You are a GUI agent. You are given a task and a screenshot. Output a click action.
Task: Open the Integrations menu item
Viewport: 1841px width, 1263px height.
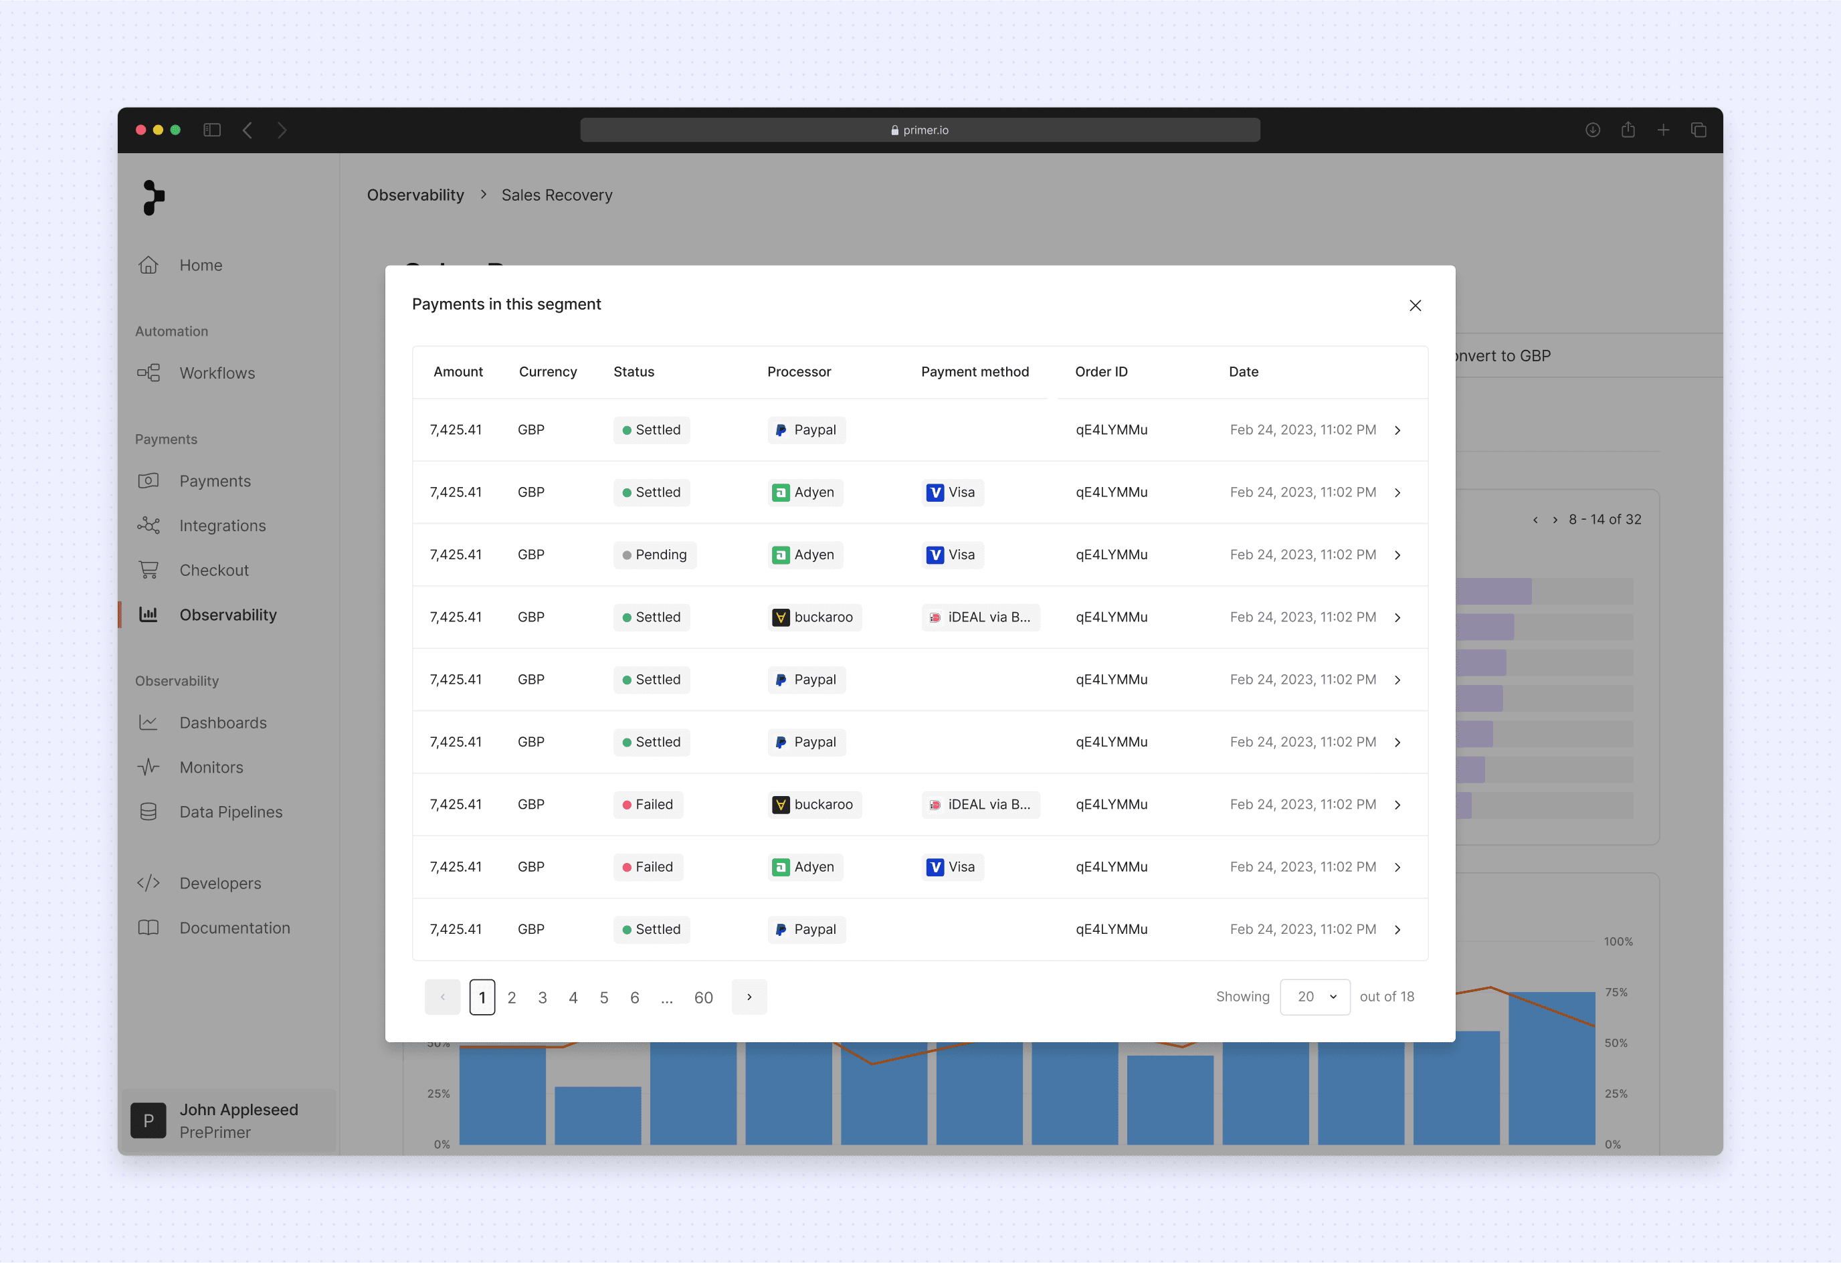tap(223, 525)
